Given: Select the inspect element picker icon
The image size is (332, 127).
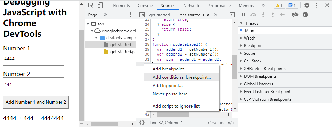Looking at the screenshot, I should (x=91, y=6).
